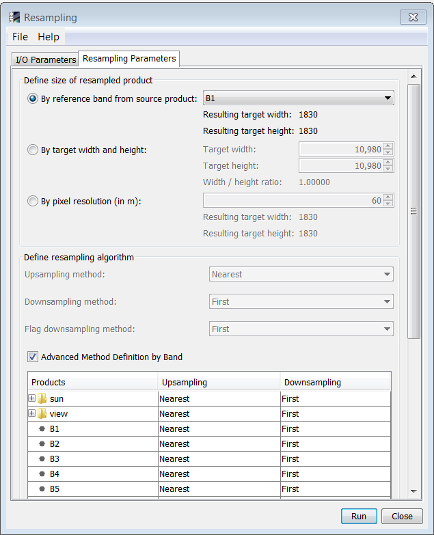This screenshot has width=434, height=535.
Task: Open the Downsampling method dropdown
Action: (301, 301)
